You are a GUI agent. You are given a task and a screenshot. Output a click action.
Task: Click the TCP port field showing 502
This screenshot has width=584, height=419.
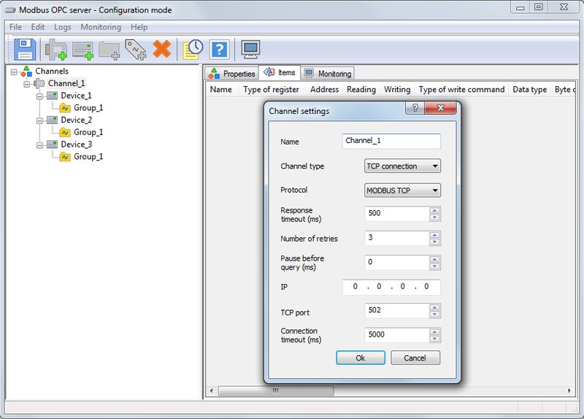pyautogui.click(x=397, y=311)
